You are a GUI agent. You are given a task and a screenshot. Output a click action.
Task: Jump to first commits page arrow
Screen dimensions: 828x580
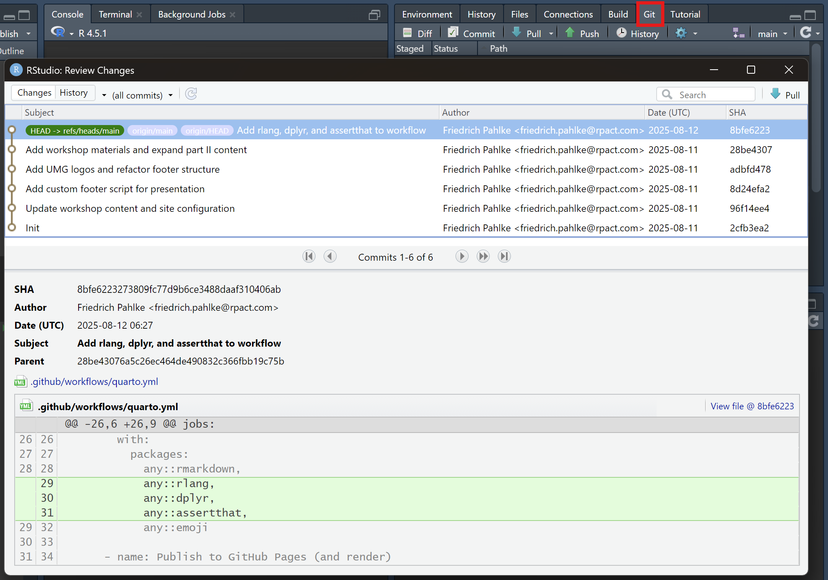(x=309, y=257)
